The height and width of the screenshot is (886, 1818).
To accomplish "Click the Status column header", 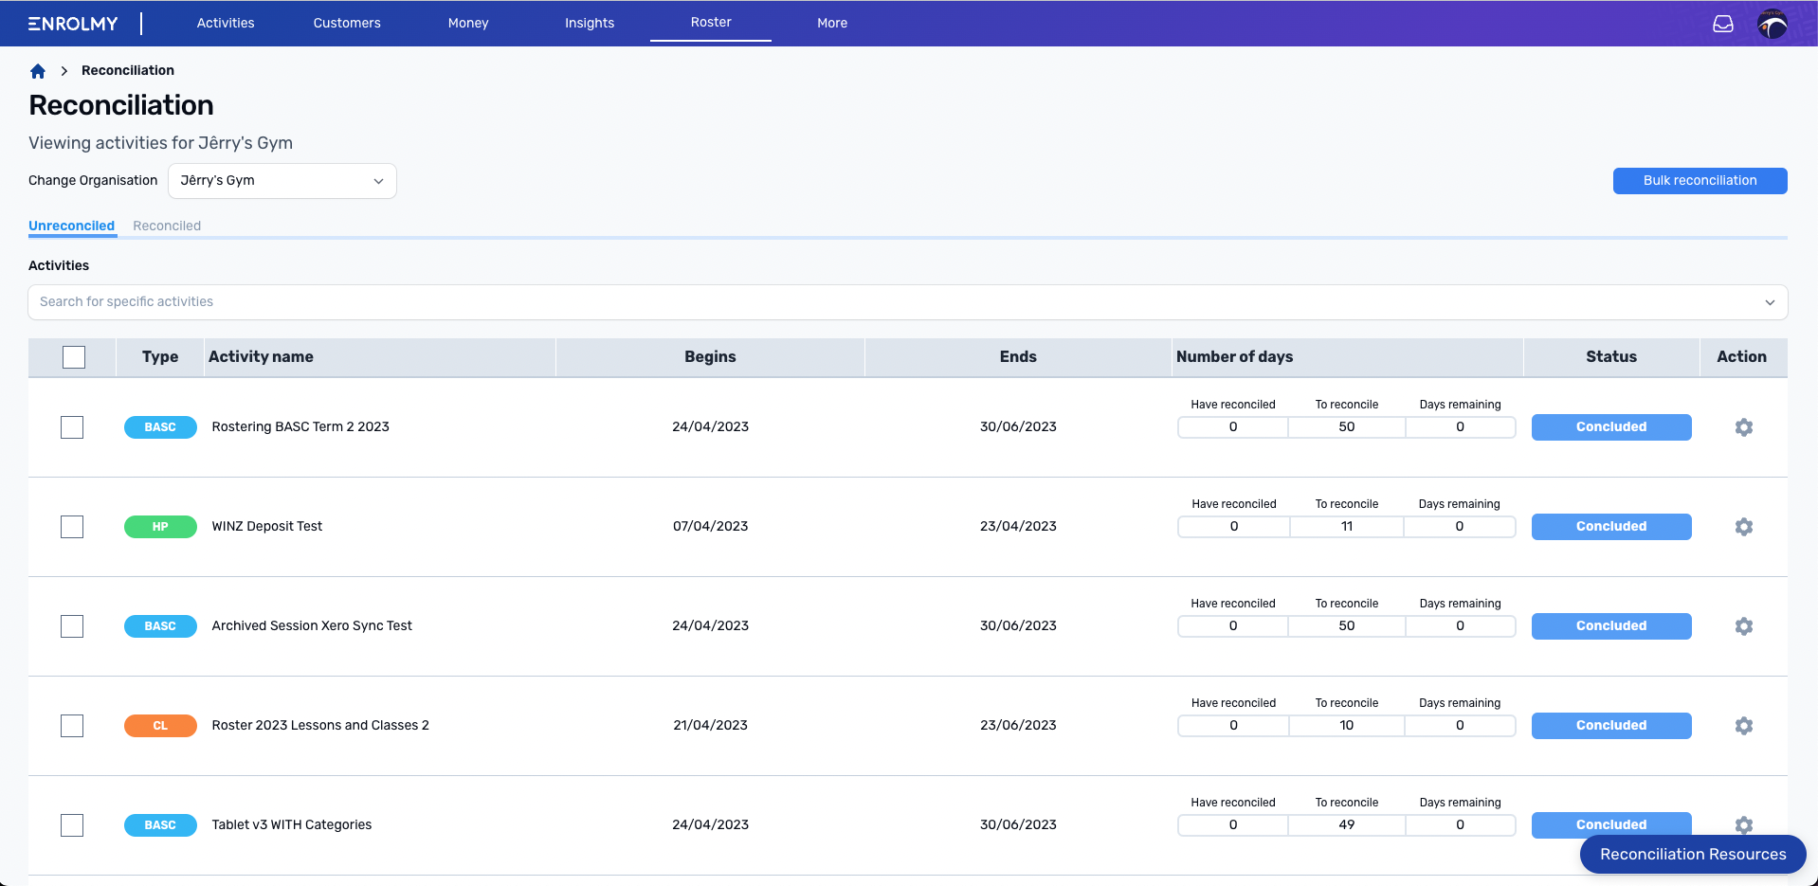I will [1611, 357].
